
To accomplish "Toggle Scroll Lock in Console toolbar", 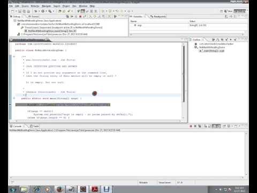I will click(x=210, y=126).
